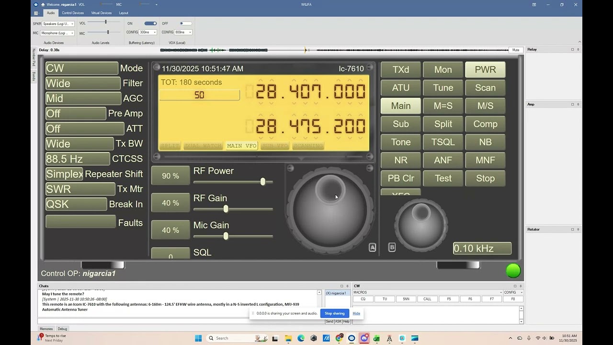
Task: Float the Chats panel window
Action: pos(342,286)
